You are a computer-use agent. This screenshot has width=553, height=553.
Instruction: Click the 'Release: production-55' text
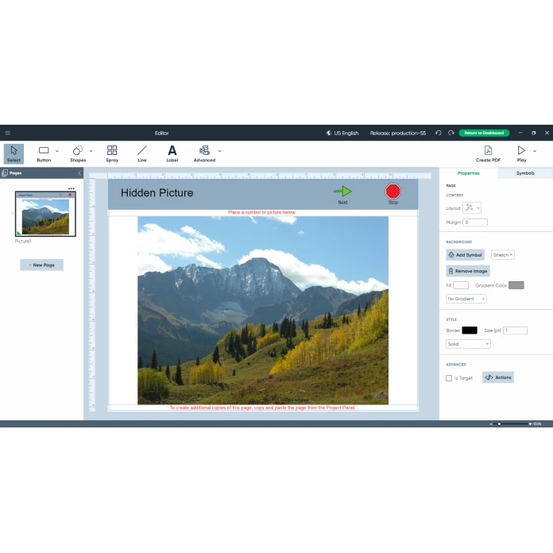[x=398, y=133]
